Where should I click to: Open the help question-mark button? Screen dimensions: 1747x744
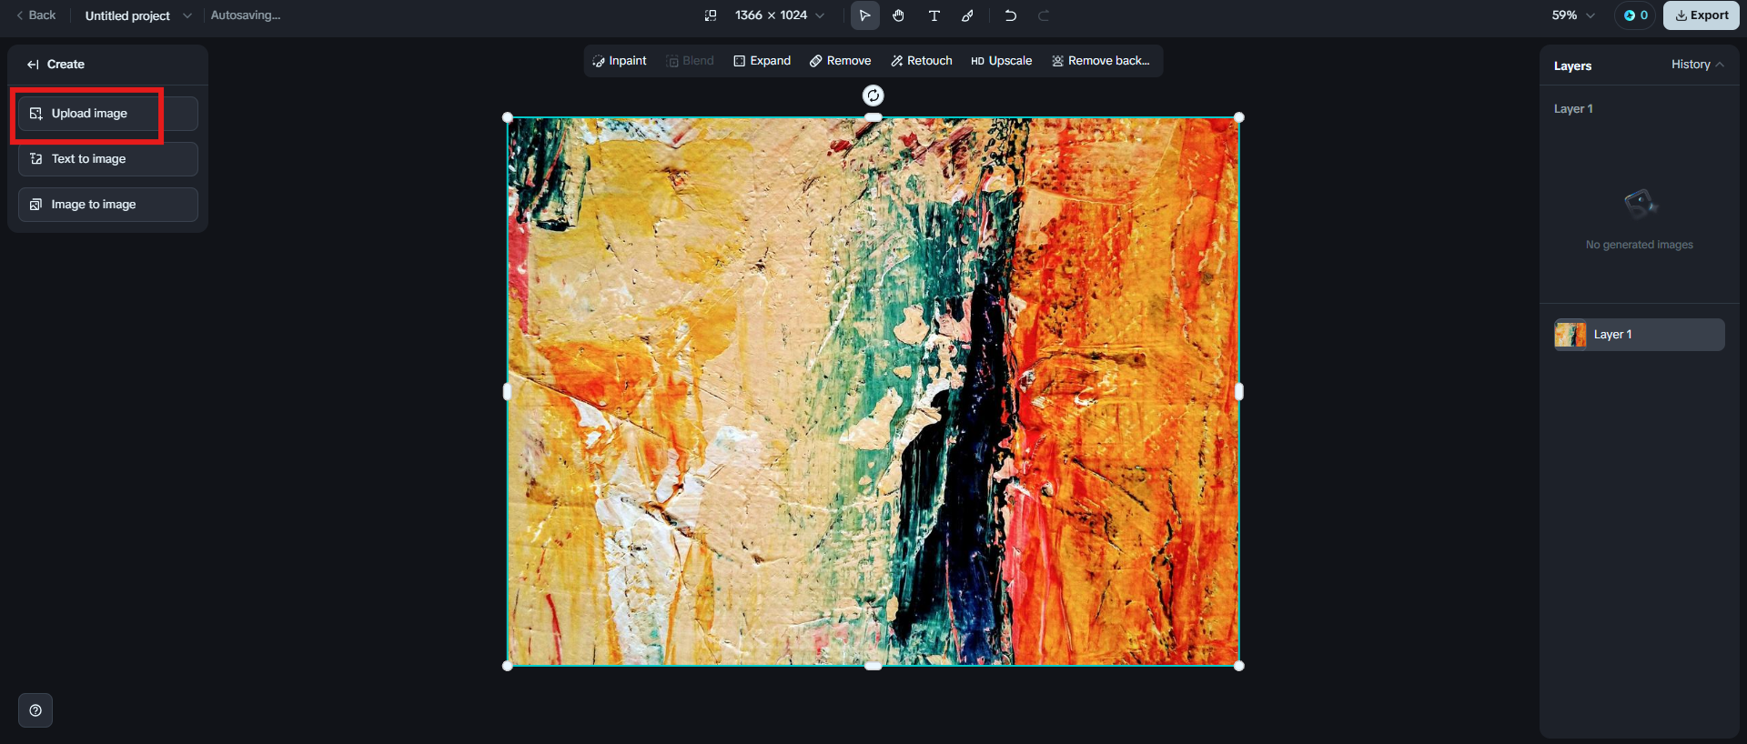pos(35,710)
